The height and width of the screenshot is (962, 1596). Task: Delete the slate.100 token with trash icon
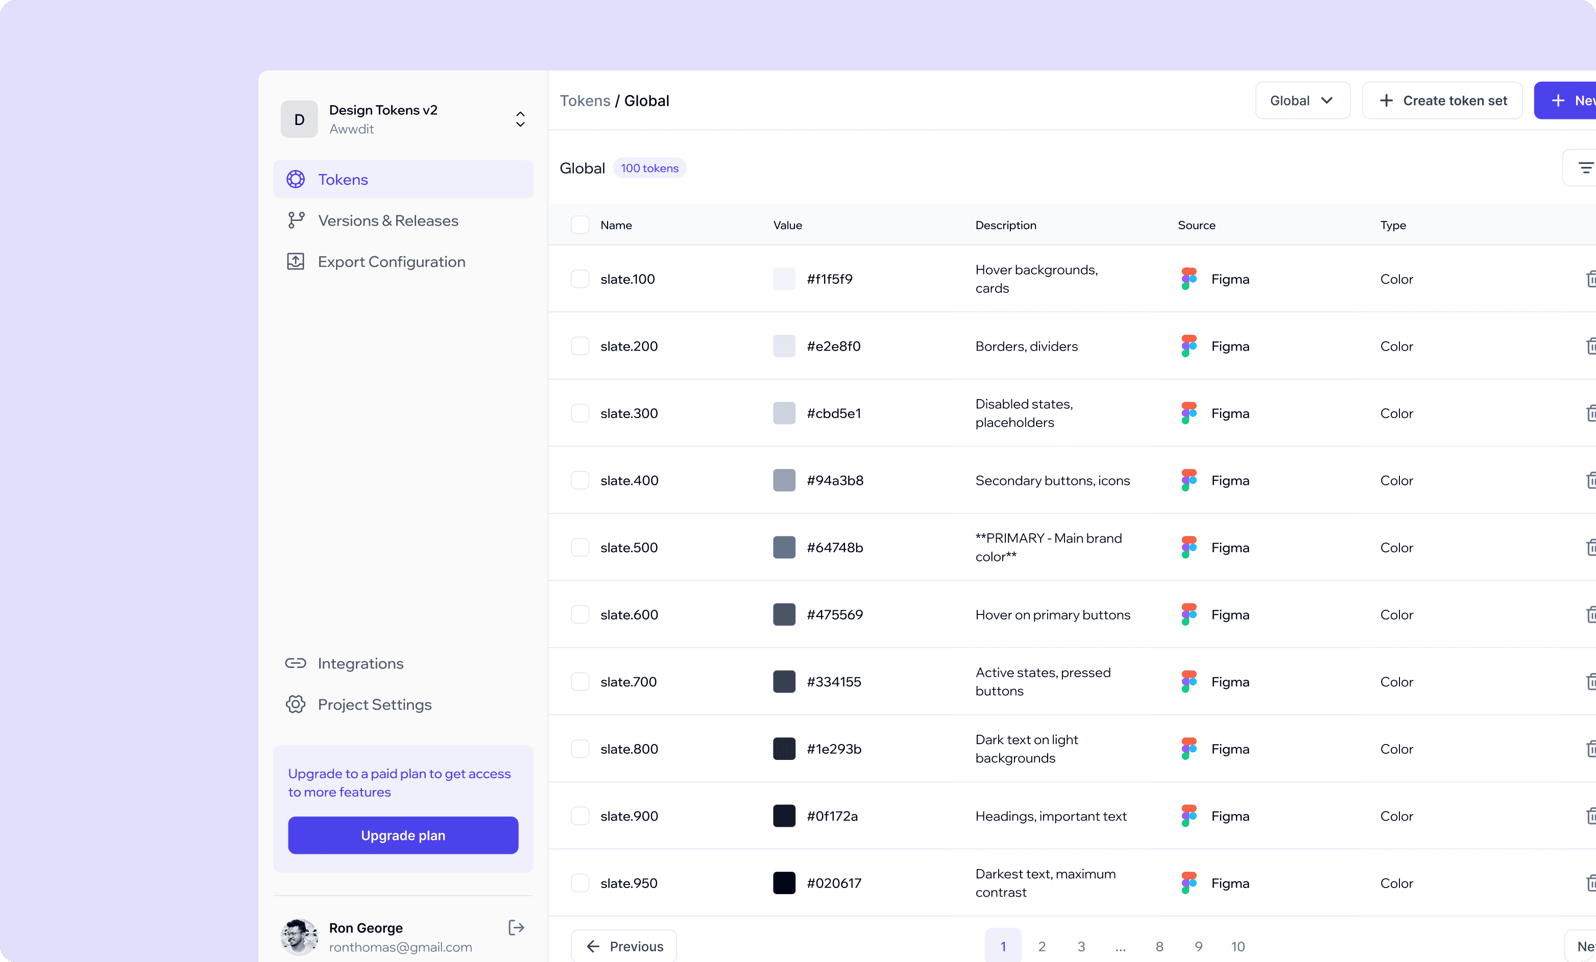pos(1590,279)
